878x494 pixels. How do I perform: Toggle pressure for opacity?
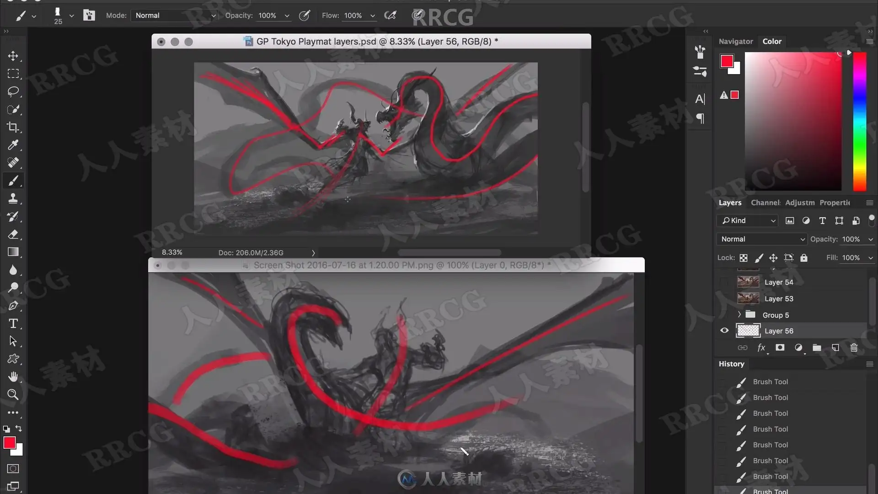pos(304,16)
